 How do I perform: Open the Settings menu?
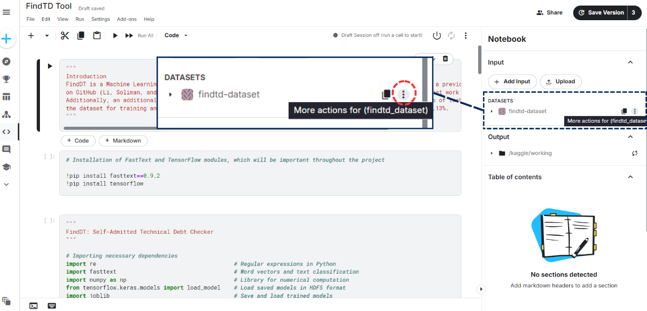[x=101, y=19]
